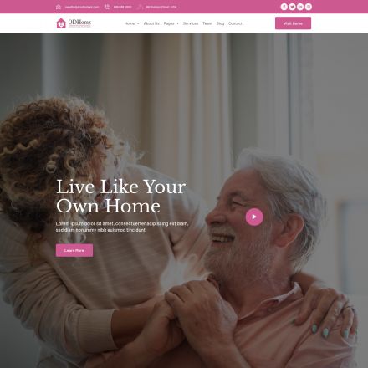The height and width of the screenshot is (368, 368).
Task: Open the Contact menu item
Action: [x=235, y=23]
